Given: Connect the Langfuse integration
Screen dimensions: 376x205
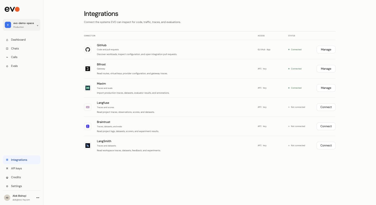Looking at the screenshot, I should pos(326,107).
